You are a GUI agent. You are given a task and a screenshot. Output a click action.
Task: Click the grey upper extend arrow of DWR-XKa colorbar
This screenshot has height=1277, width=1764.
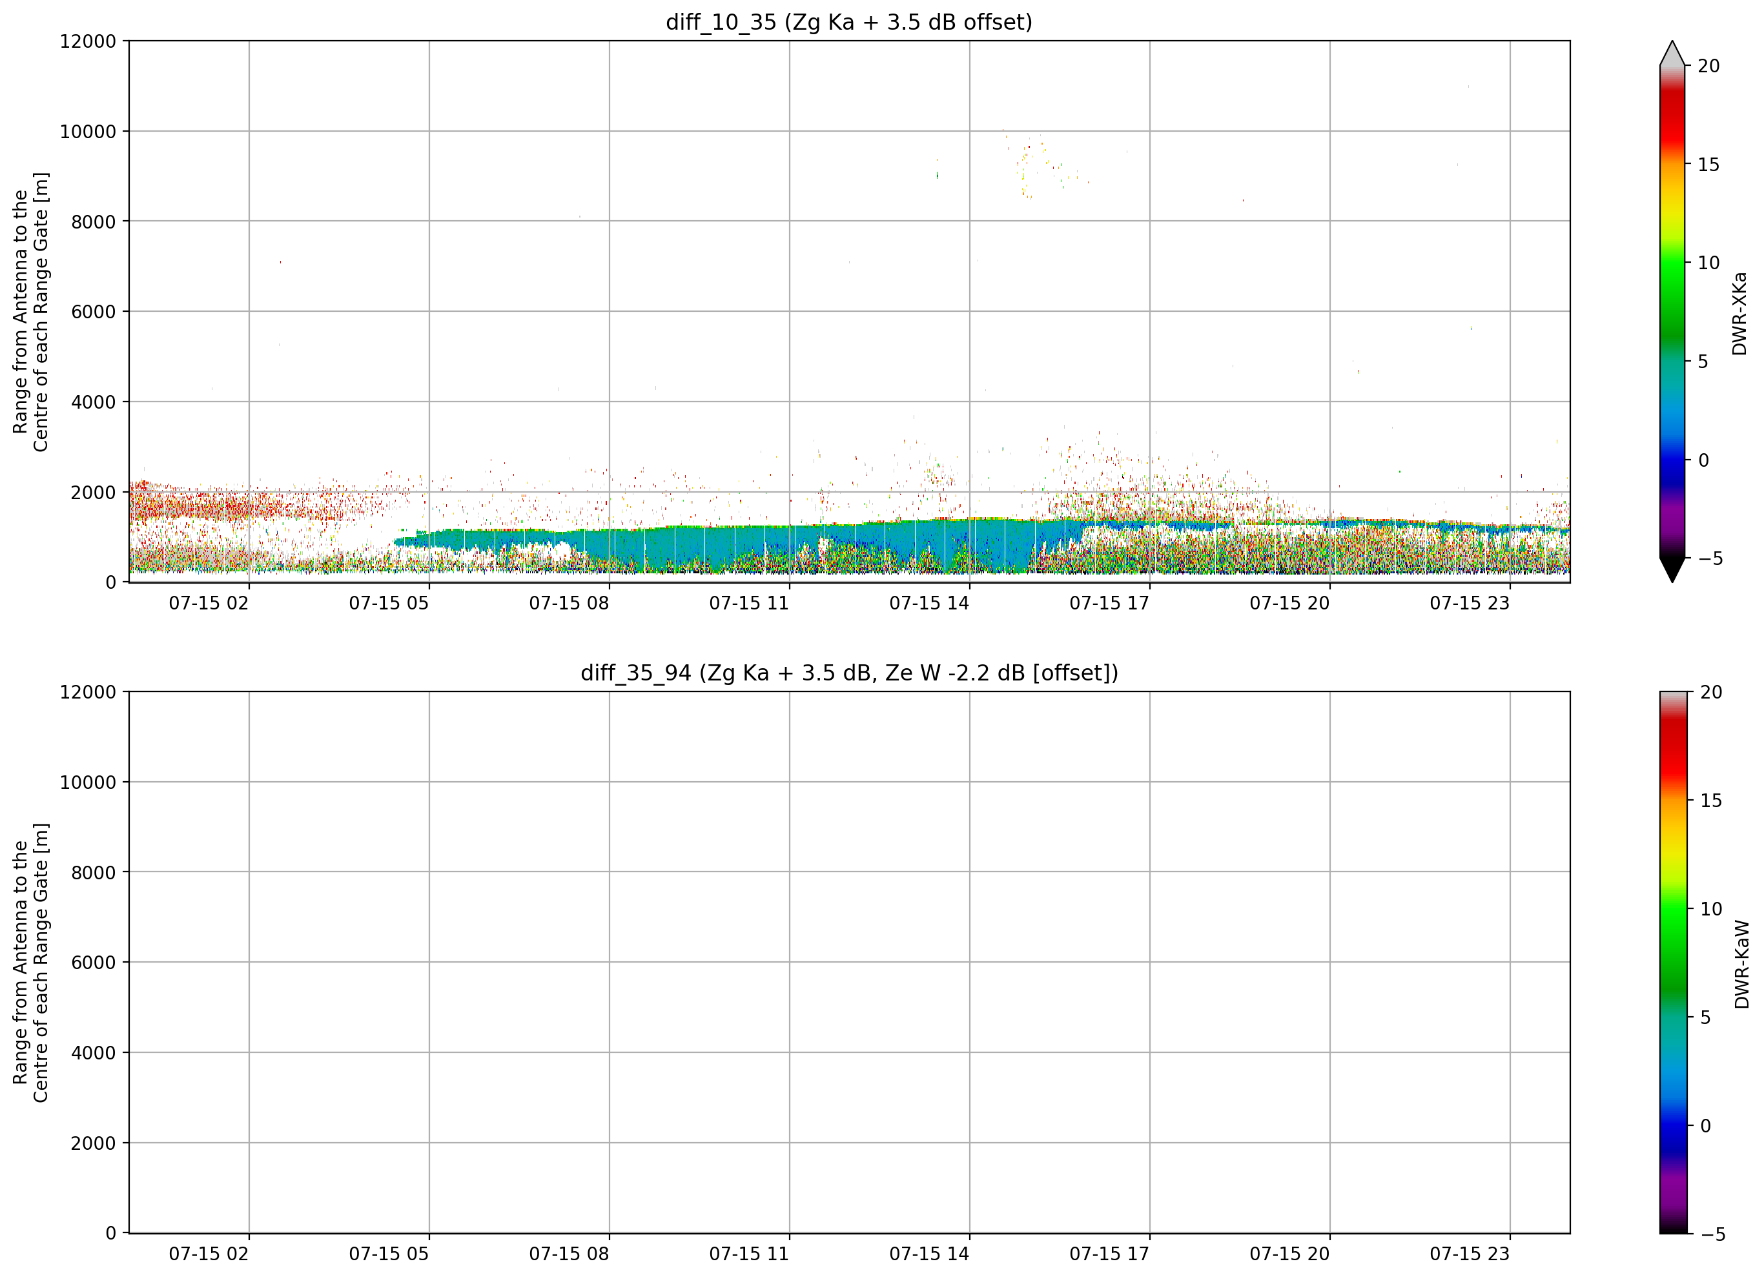point(1672,53)
